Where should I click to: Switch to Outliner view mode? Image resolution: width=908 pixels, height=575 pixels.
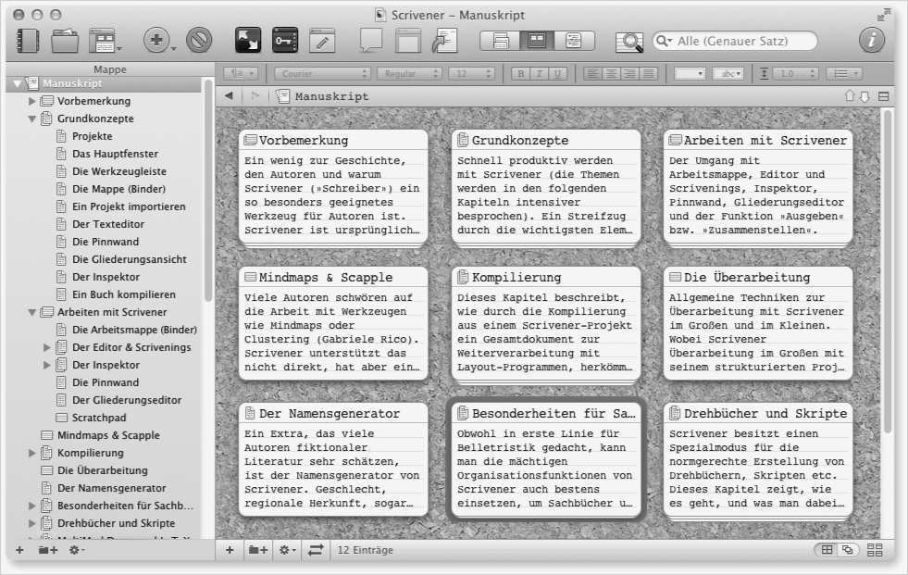pyautogui.click(x=574, y=41)
